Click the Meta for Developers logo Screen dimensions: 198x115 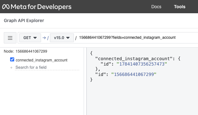click(37, 7)
